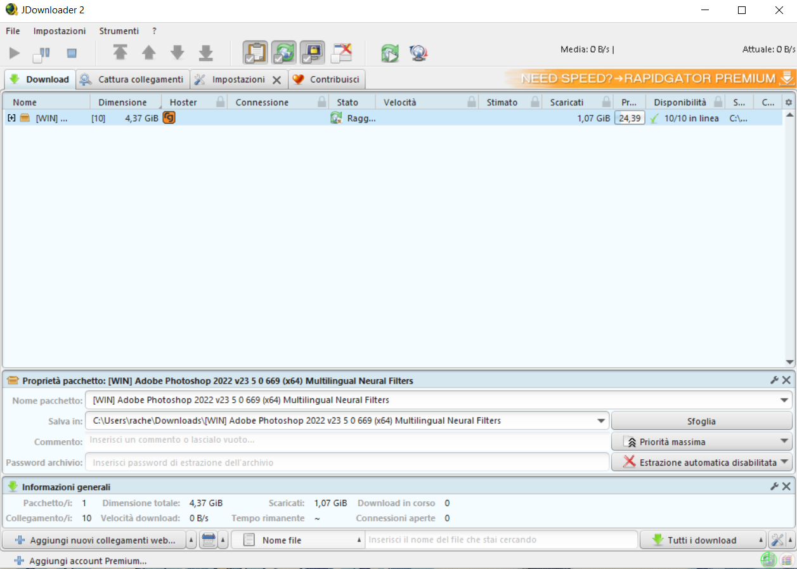Image resolution: width=797 pixels, height=569 pixels.
Task: Toggle the lock on Connessione column
Action: click(x=322, y=102)
